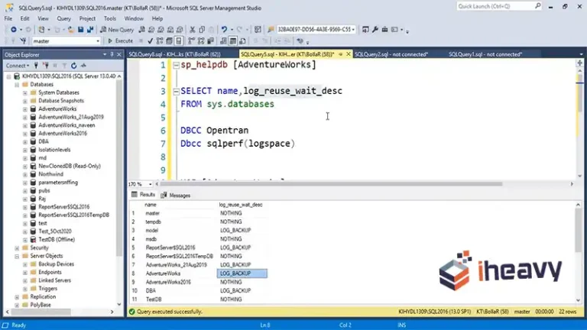Image resolution: width=587 pixels, height=330 pixels.
Task: Expand the Northwind database node
Action: (25, 174)
